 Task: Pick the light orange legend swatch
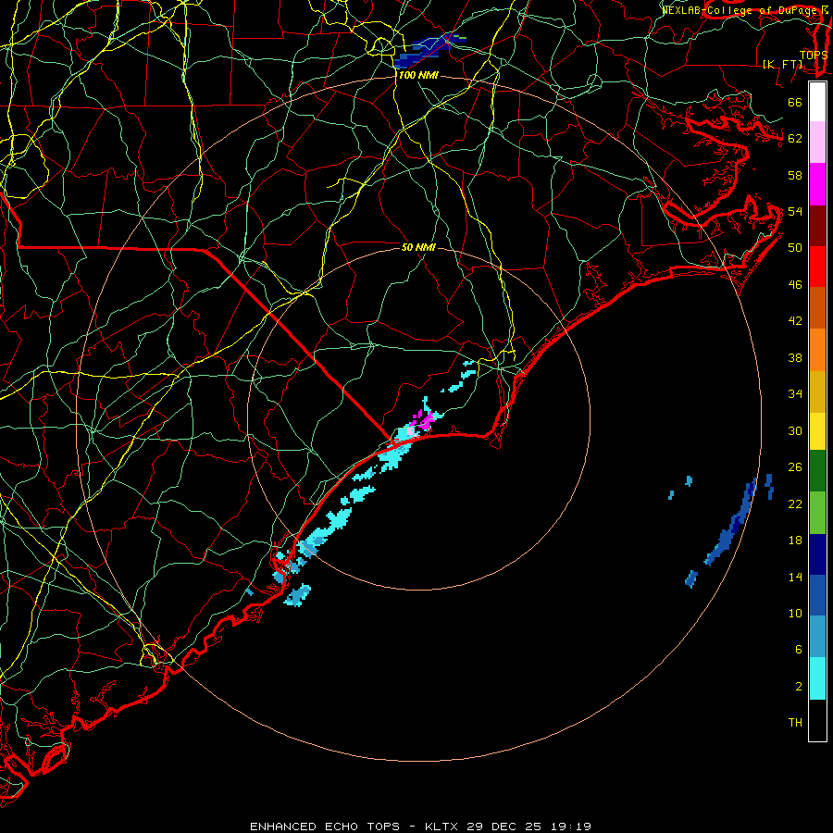tap(817, 350)
